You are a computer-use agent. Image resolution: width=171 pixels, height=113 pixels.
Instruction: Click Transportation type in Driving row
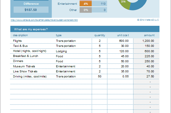(x=66, y=77)
